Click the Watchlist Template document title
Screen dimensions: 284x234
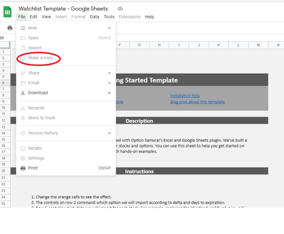click(63, 9)
